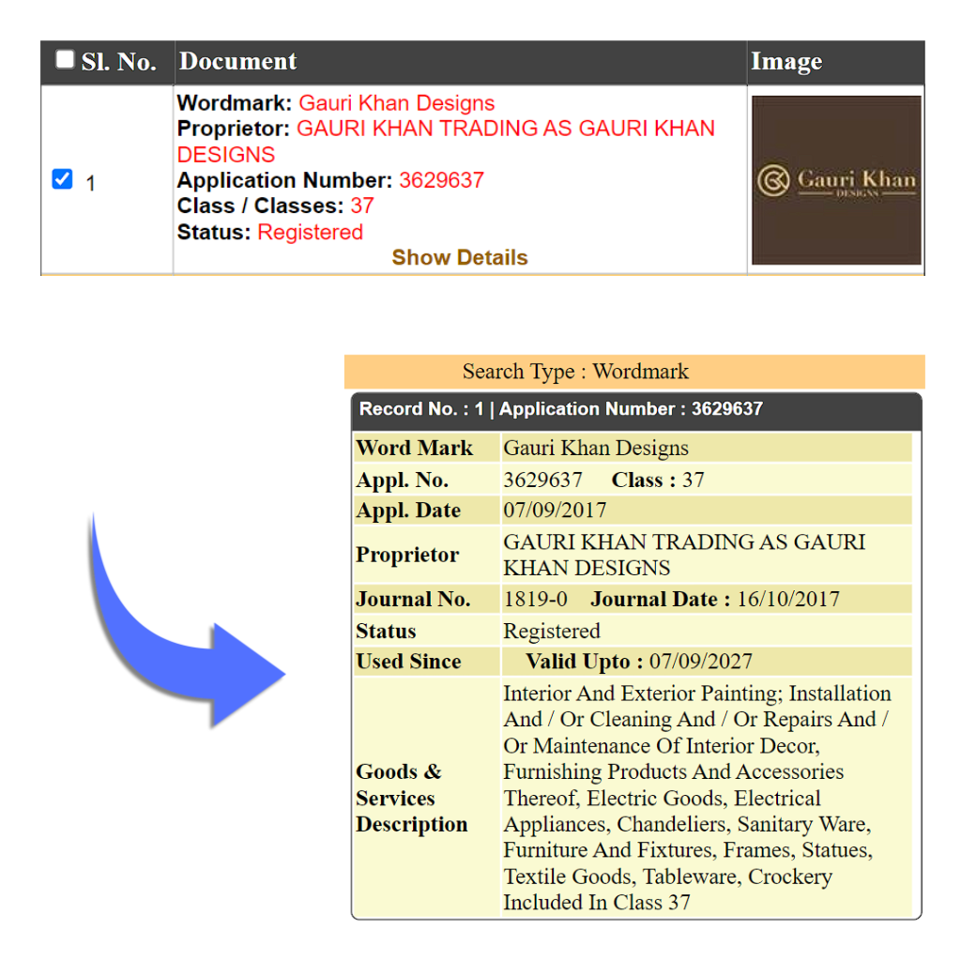Click the red class value 37
Image resolution: width=961 pixels, height=961 pixels.
pos(361,206)
